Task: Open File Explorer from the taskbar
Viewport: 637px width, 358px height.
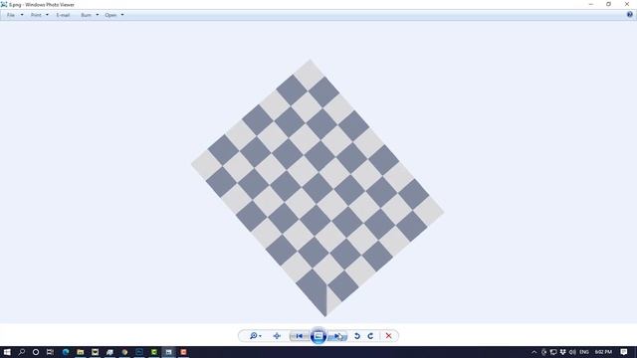Action: pyautogui.click(x=80, y=352)
